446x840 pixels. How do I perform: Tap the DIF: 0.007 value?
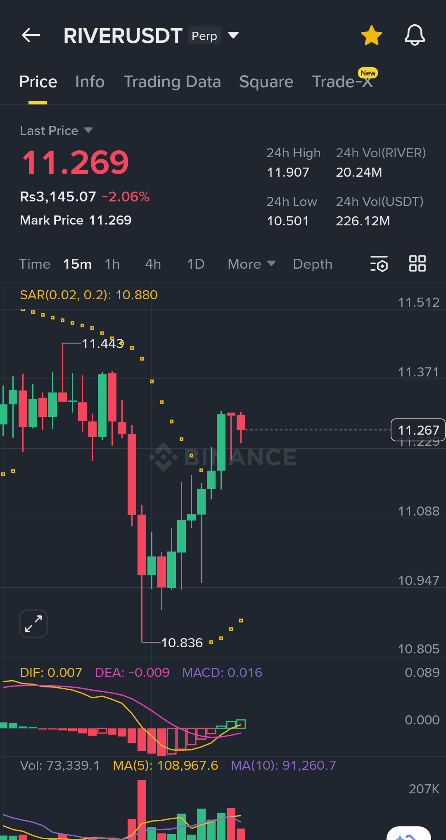coord(51,672)
